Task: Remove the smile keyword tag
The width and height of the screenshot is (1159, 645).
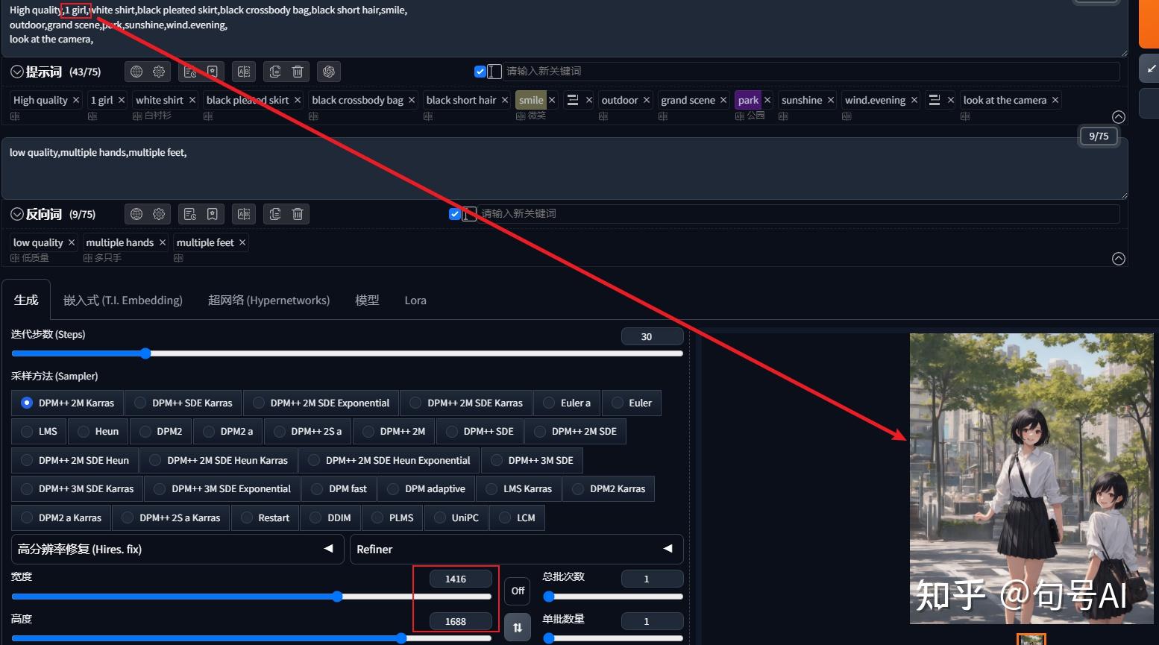Action: pyautogui.click(x=551, y=99)
